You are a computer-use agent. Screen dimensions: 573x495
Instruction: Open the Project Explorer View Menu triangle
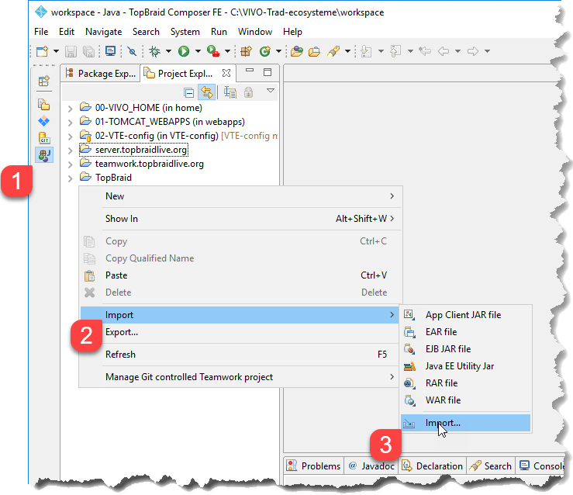pos(271,90)
